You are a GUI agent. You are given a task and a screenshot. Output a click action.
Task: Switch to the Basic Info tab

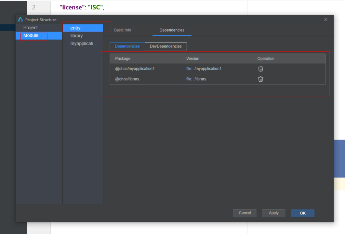122,30
